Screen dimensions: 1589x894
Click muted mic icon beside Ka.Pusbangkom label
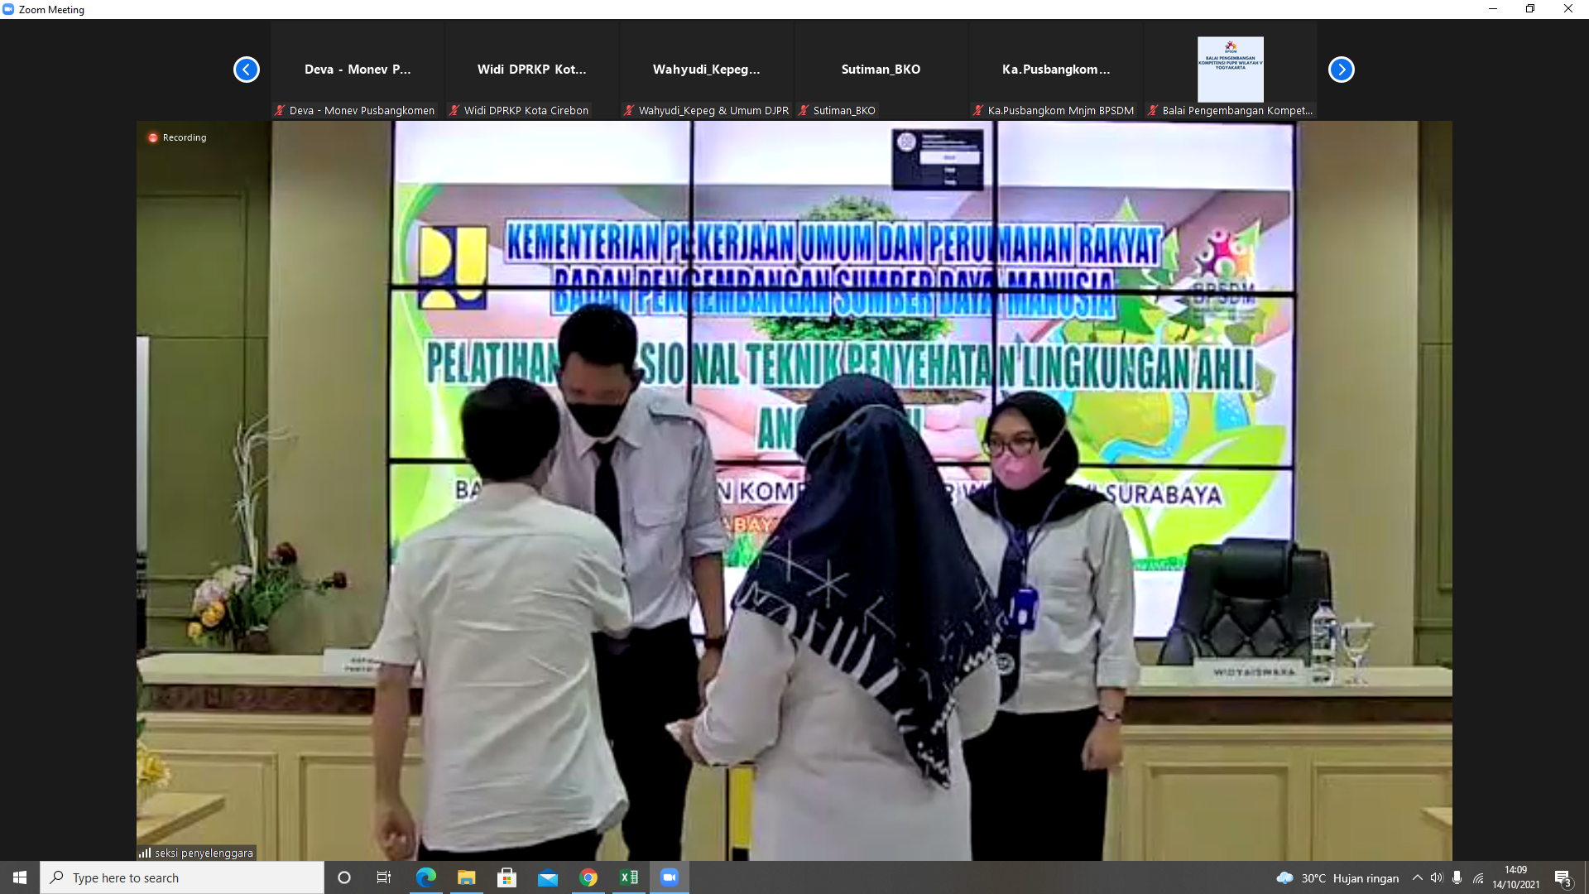[978, 110]
